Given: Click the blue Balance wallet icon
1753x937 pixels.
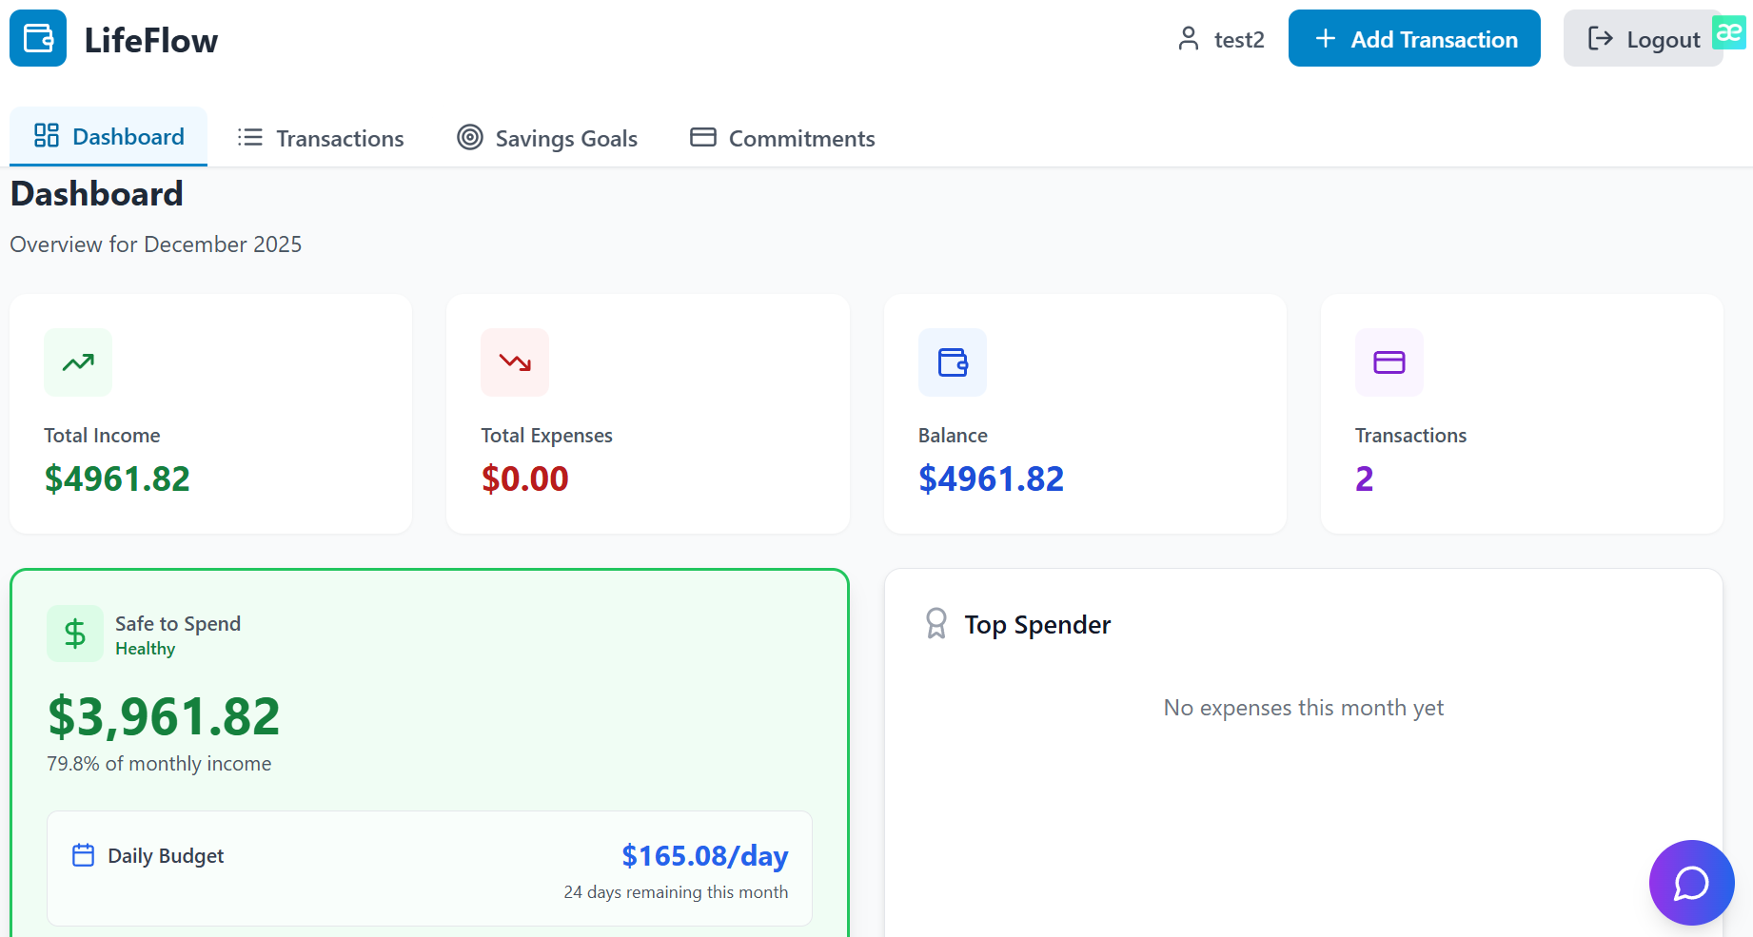Looking at the screenshot, I should point(953,362).
